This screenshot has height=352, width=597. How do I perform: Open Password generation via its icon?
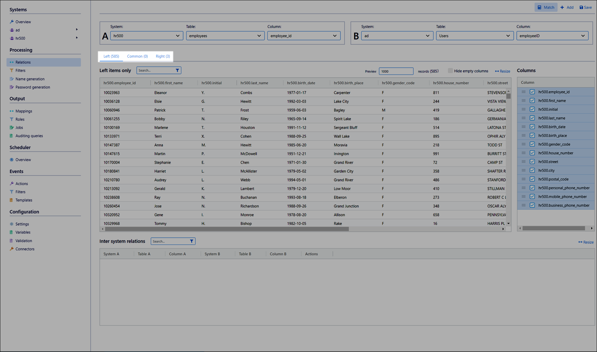pyautogui.click(x=12, y=87)
